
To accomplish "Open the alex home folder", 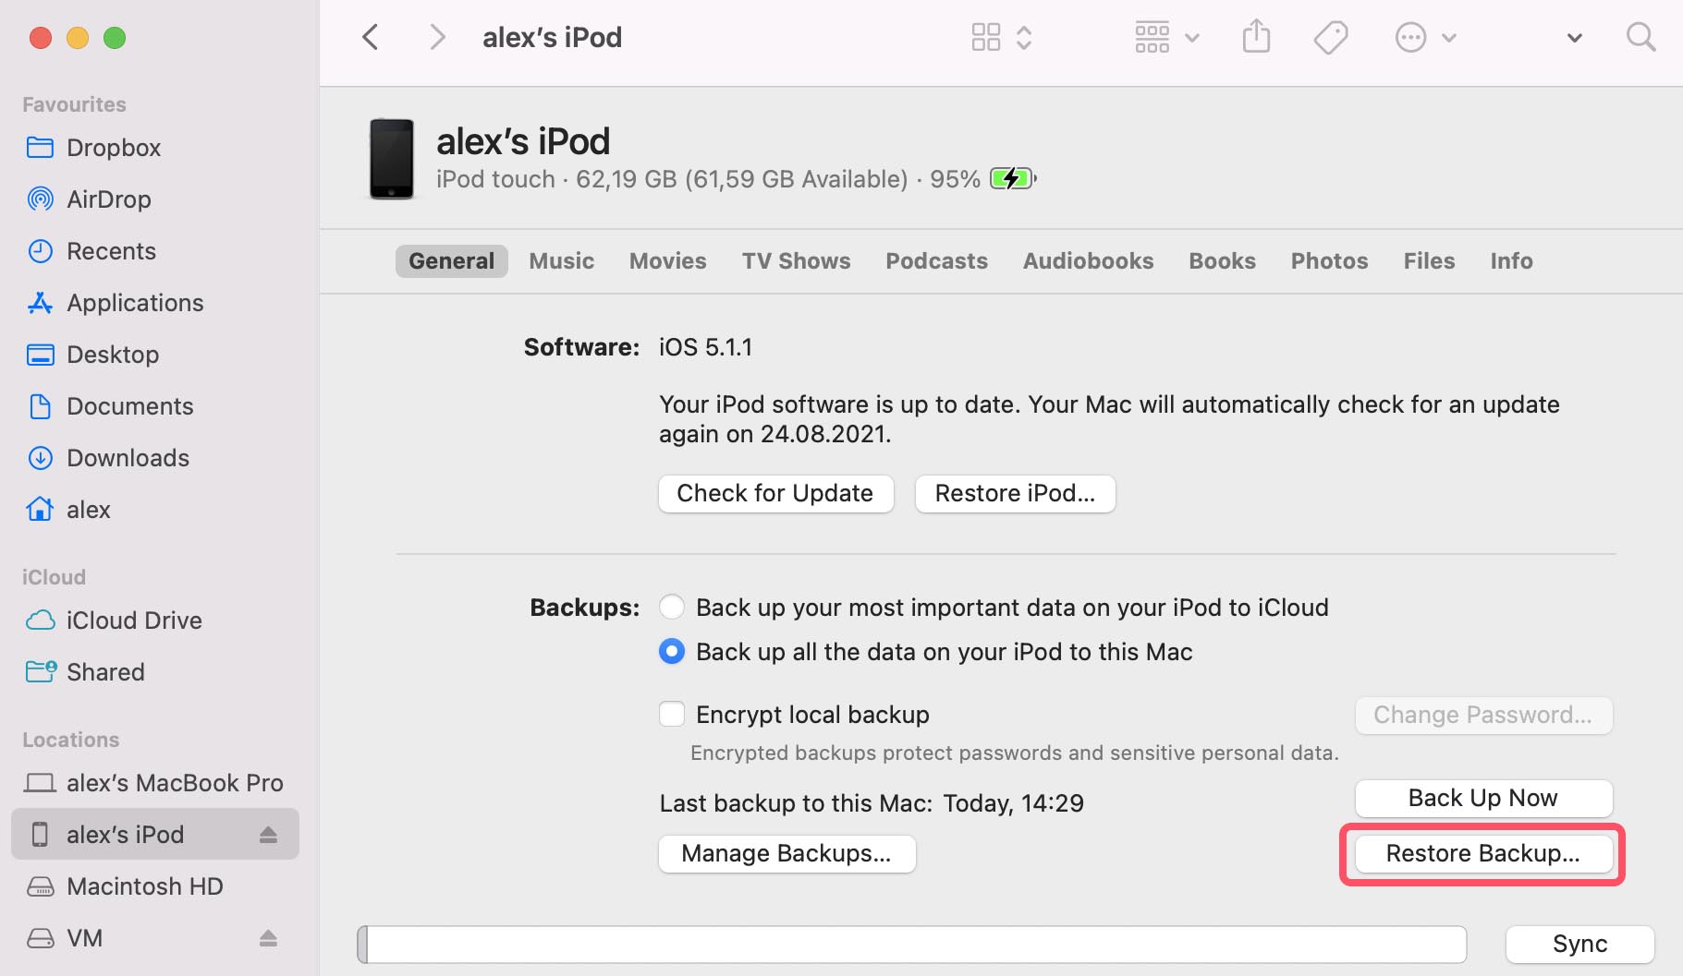I will (155, 510).
